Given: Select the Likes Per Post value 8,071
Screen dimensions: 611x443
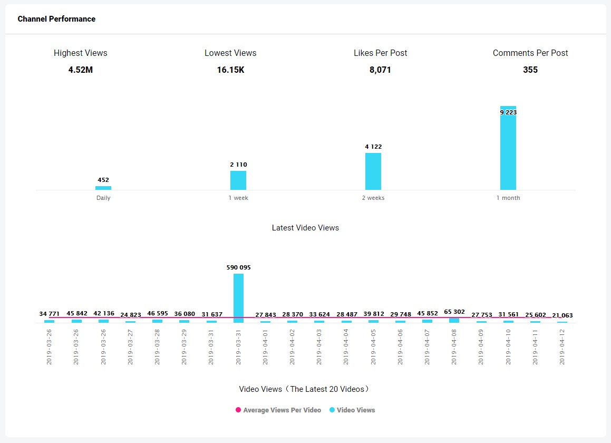Looking at the screenshot, I should (x=380, y=70).
